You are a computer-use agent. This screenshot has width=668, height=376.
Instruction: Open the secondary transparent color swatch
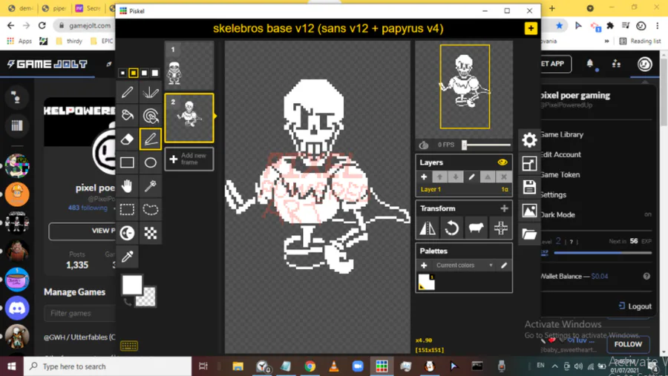click(x=147, y=297)
